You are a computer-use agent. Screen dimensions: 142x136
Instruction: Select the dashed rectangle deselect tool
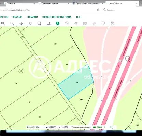[48, 23]
